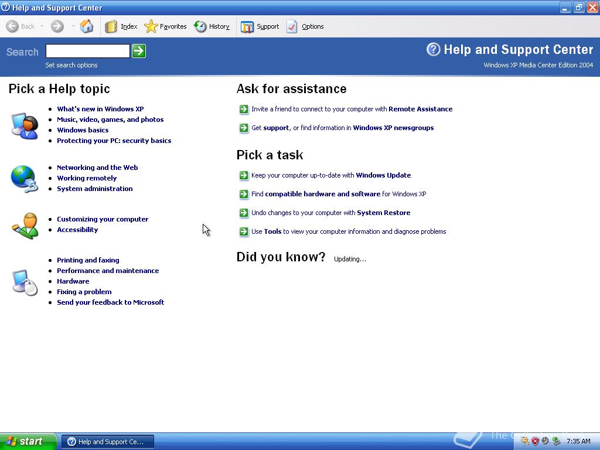This screenshot has height=450, width=600.
Task: Click green arrow beside System Restore
Action: tap(244, 213)
